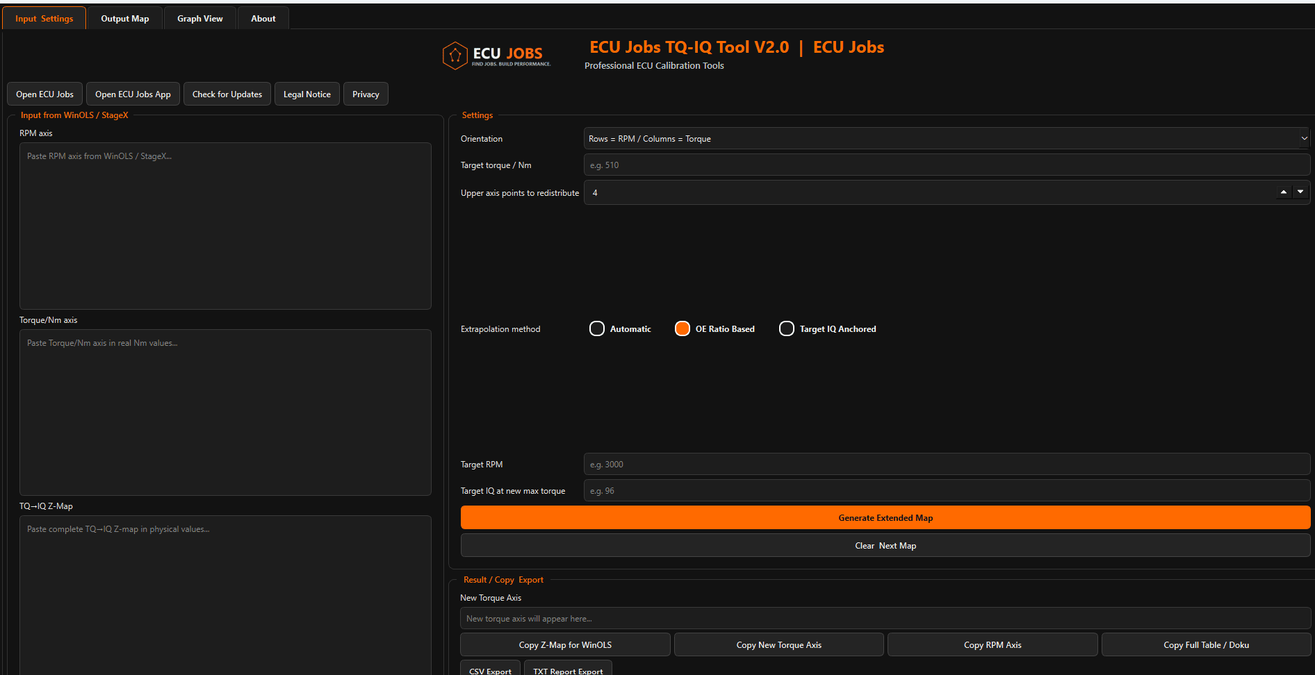
Task: Click the New Torque Axis output field
Action: coord(885,619)
